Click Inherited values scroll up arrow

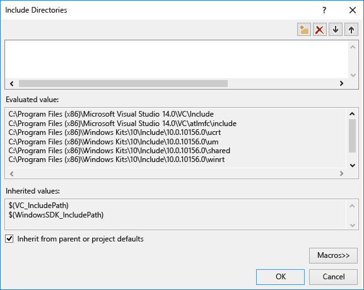click(x=352, y=206)
